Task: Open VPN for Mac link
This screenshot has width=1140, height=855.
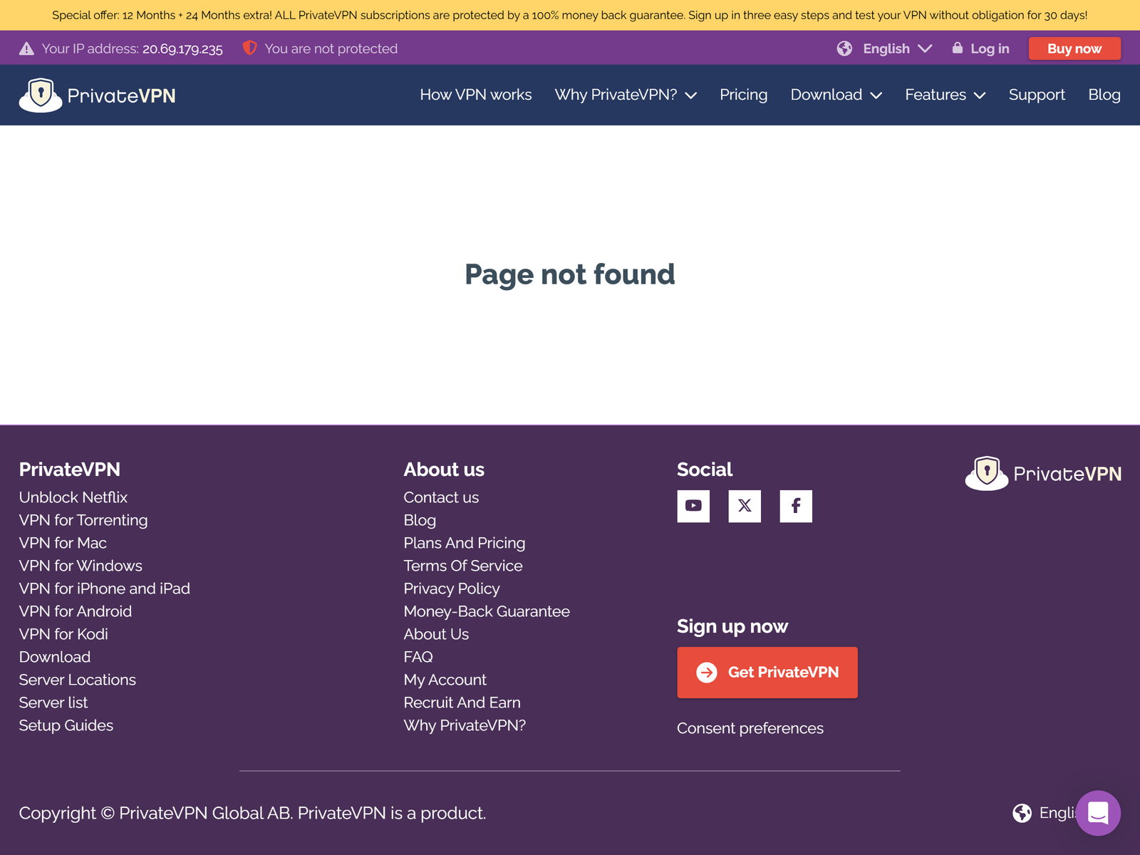Action: coord(63,543)
